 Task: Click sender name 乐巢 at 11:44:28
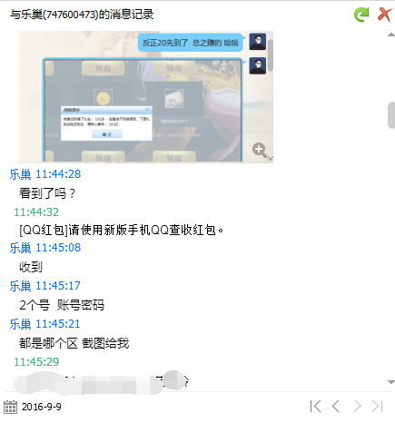click(x=20, y=174)
